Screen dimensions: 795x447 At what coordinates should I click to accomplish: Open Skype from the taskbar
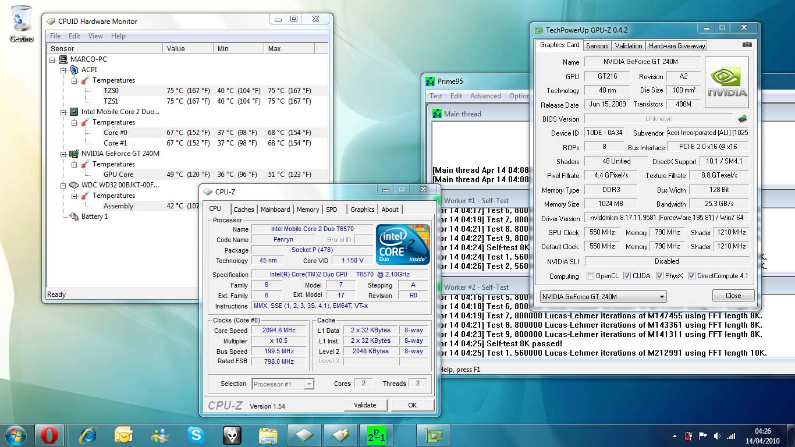click(x=196, y=435)
